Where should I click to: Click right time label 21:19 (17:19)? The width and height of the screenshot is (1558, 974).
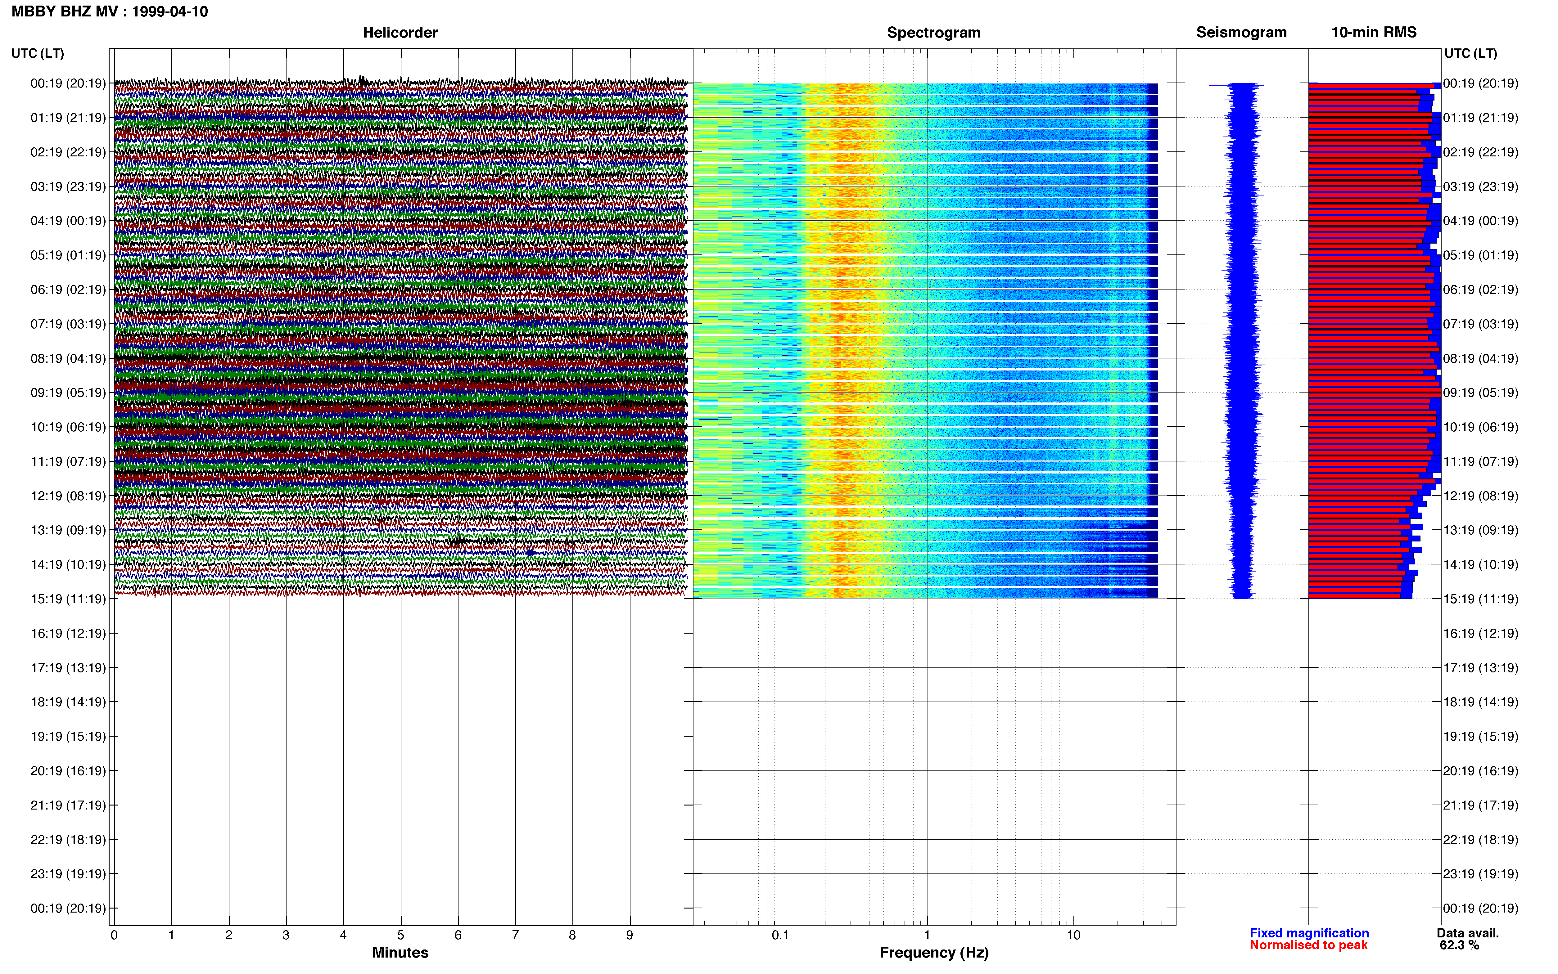1481,805
